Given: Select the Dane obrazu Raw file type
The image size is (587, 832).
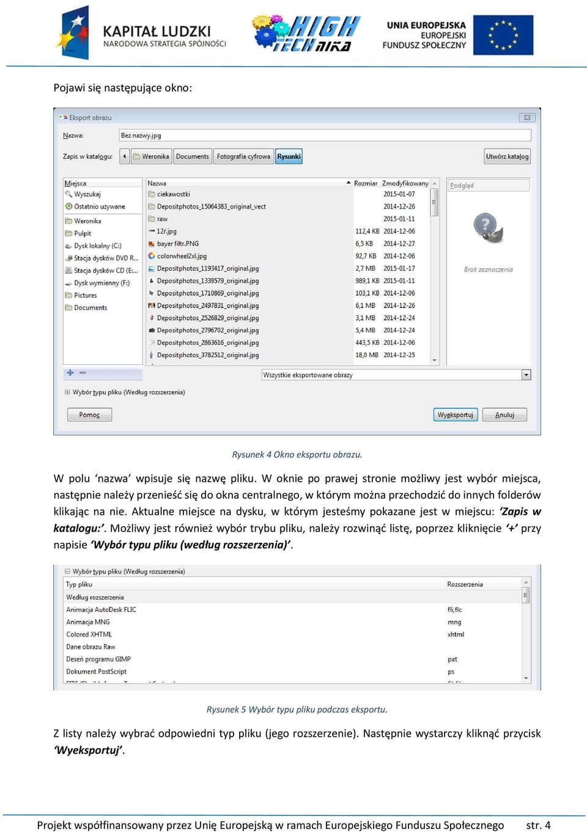Looking at the screenshot, I should tap(293, 647).
